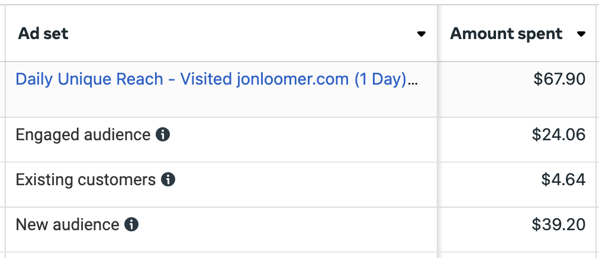Click info icon next to Existing customers
Viewport: 599px width, 258px height.
168,179
